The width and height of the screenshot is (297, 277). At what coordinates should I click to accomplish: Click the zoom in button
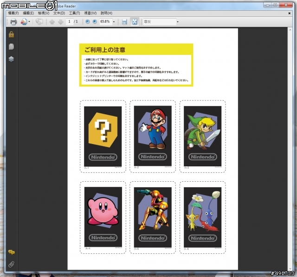coord(95,22)
